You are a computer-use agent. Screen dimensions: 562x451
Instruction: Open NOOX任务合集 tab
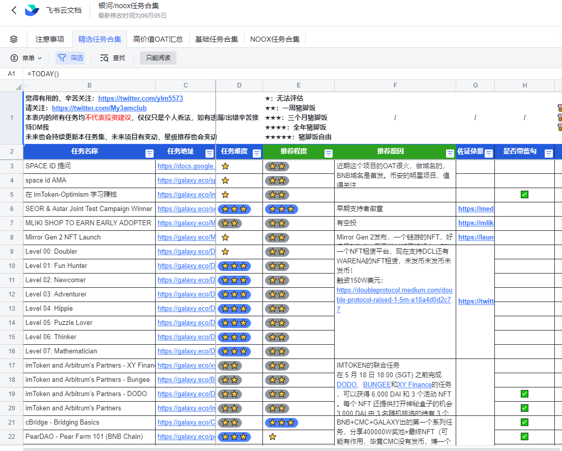coord(275,39)
